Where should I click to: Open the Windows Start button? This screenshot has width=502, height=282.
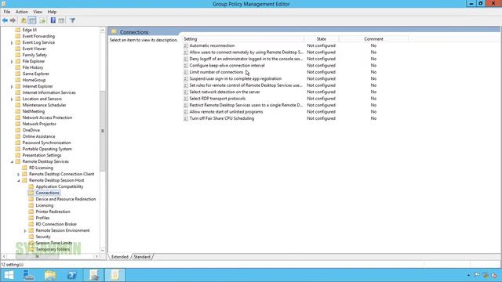pyautogui.click(x=9, y=275)
